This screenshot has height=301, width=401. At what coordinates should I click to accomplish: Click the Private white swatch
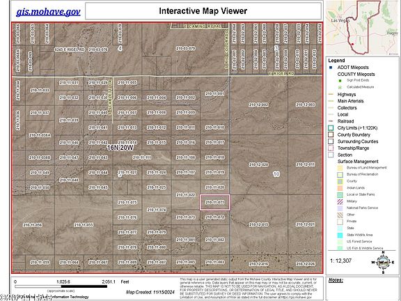click(340, 222)
